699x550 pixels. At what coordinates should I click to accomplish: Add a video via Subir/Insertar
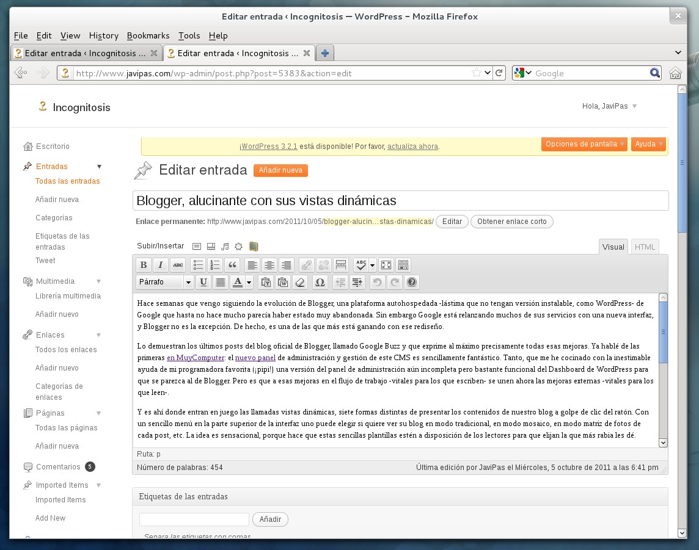pos(211,246)
